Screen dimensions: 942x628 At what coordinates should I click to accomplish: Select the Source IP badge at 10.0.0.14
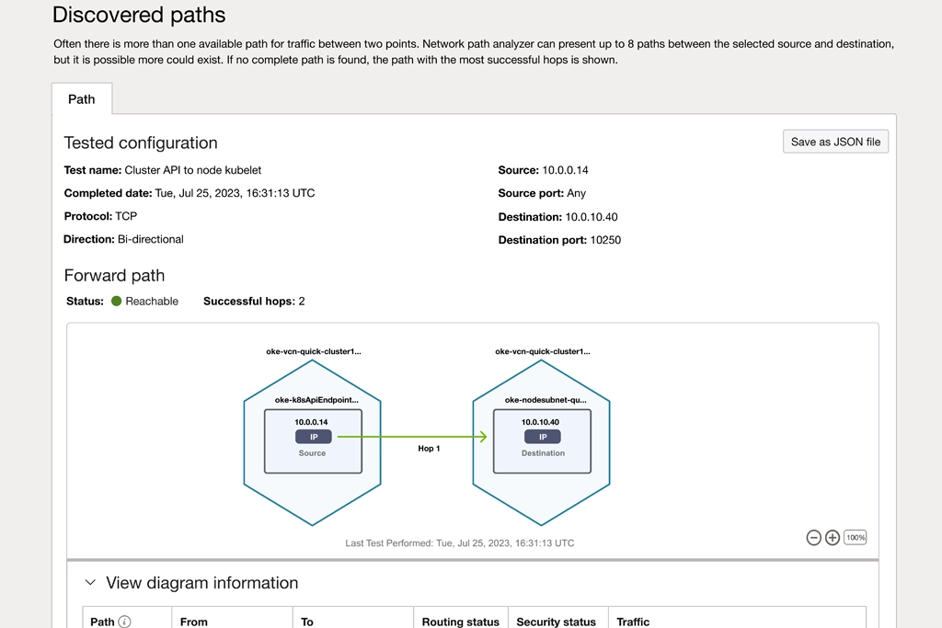313,437
